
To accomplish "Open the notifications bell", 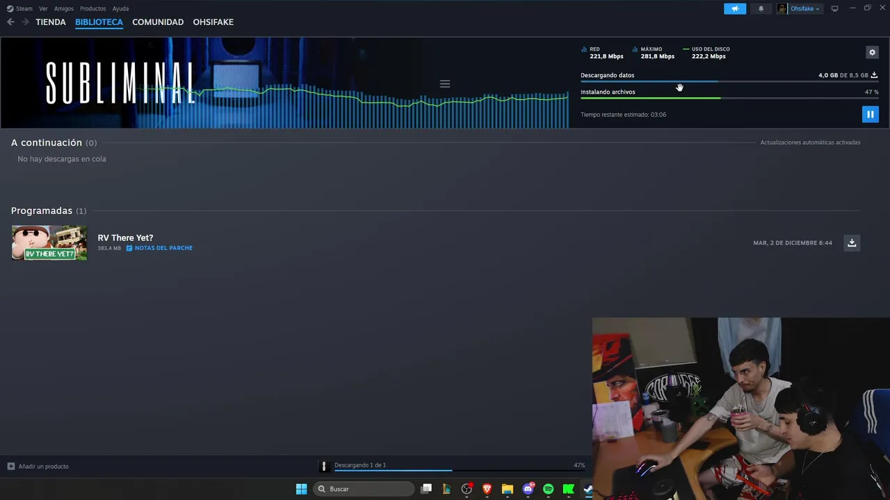I will point(761,8).
